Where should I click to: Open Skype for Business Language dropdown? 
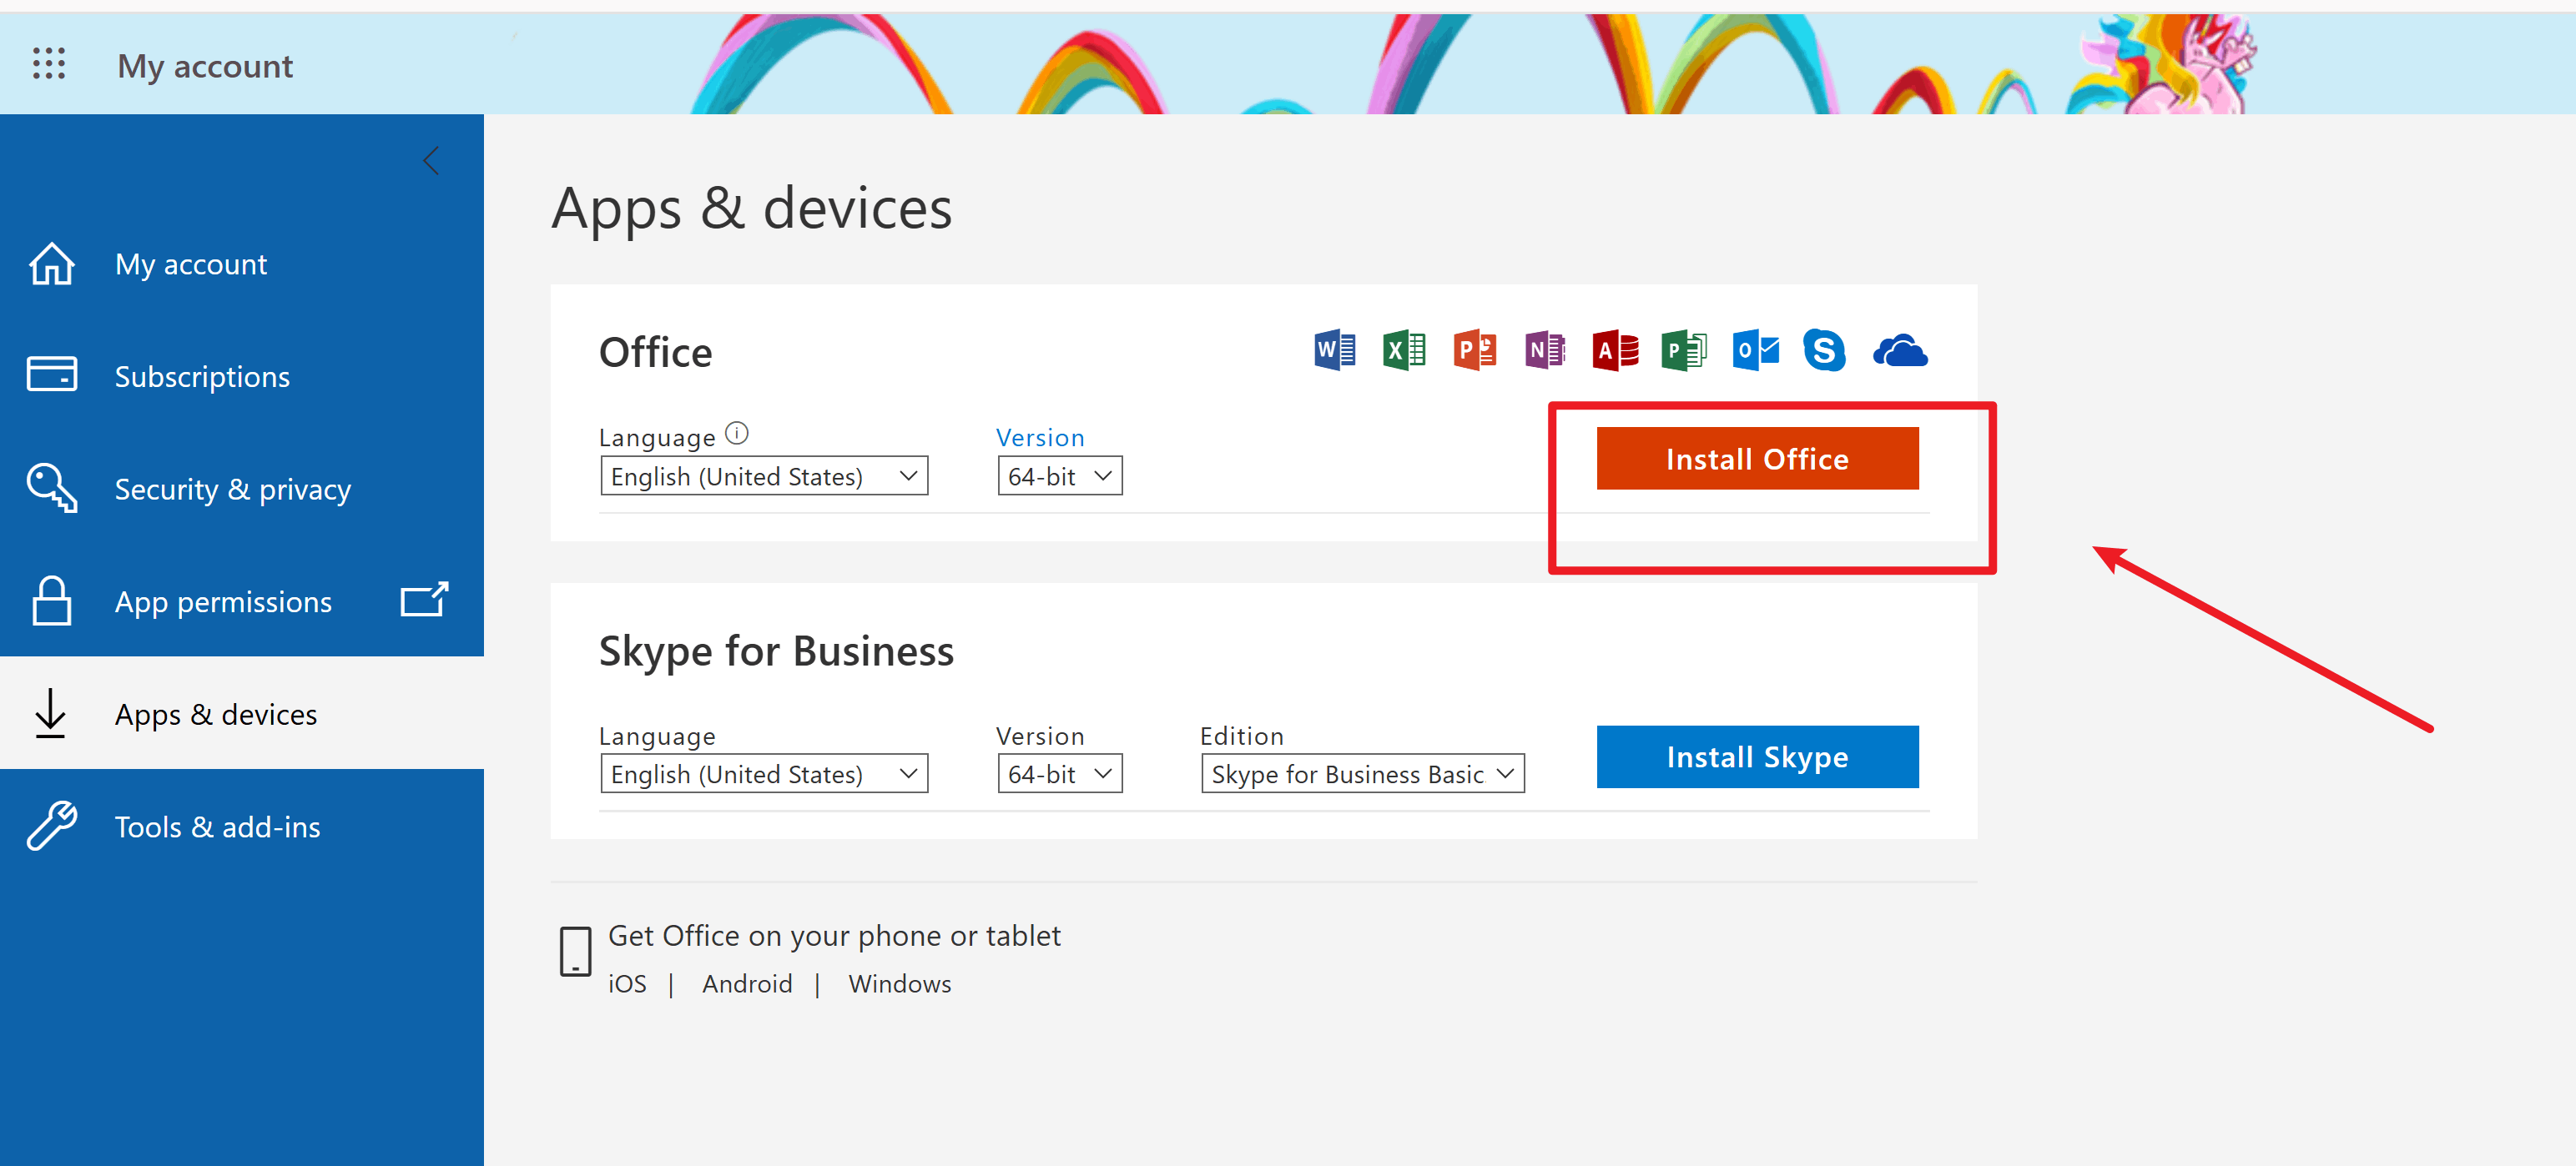[x=764, y=773]
